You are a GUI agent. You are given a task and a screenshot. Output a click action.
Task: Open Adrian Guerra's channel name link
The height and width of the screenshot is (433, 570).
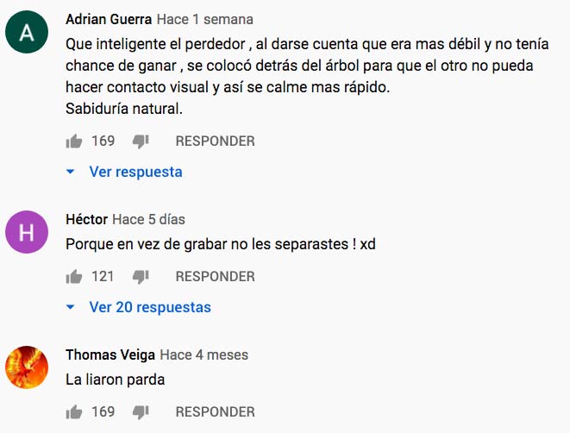(109, 19)
